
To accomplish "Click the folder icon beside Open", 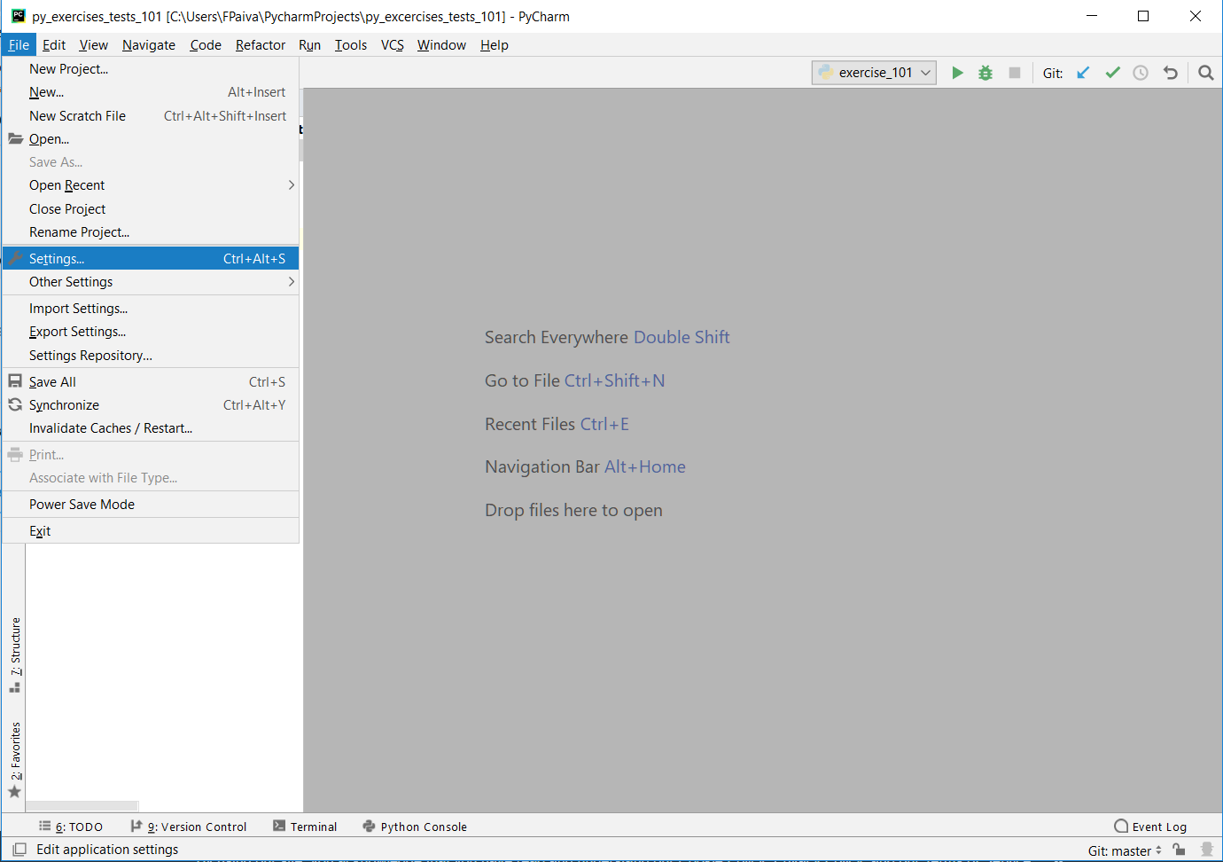I will [x=15, y=138].
